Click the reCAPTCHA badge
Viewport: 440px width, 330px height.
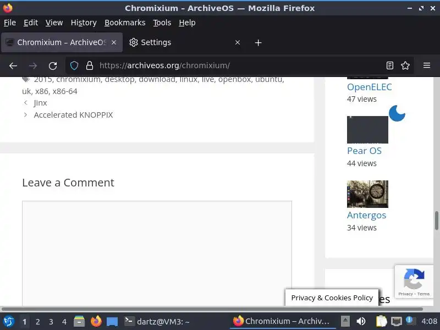coord(414,282)
